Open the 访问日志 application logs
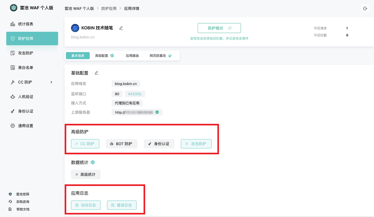This screenshot has width=374, height=217. 85,205
